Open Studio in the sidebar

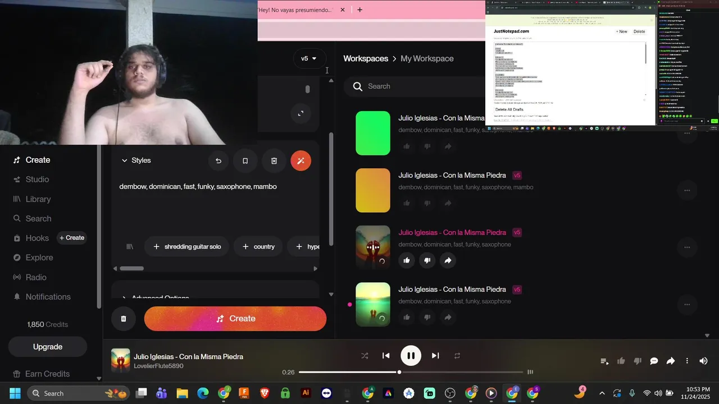point(31,180)
